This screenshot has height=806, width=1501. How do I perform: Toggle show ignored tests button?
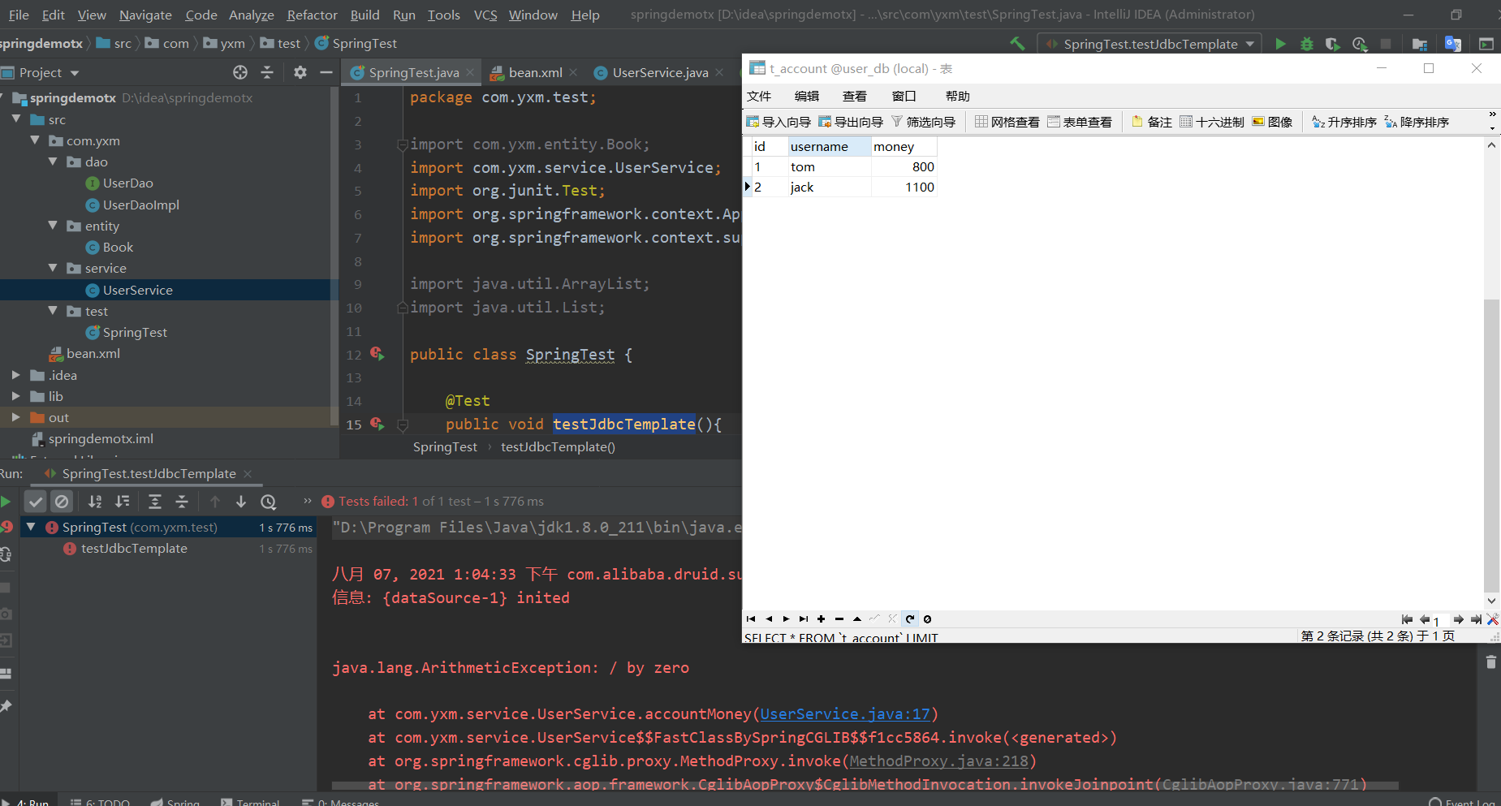coord(62,502)
